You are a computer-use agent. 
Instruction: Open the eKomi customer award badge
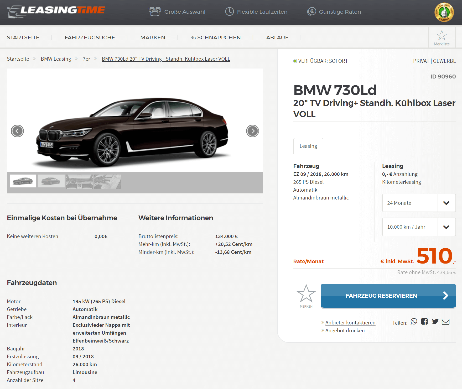tap(444, 12)
